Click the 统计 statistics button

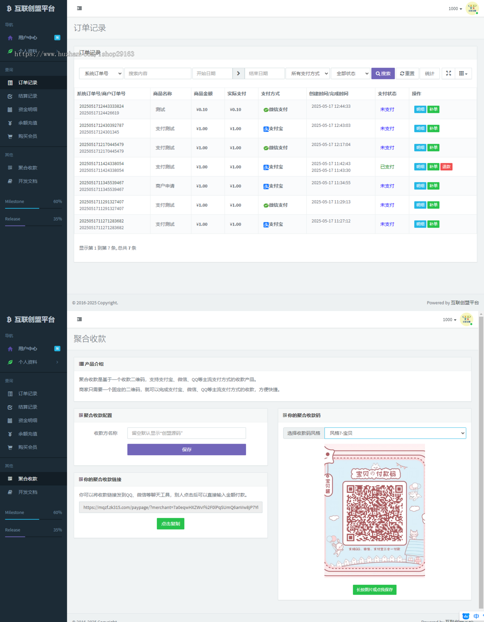click(x=430, y=73)
